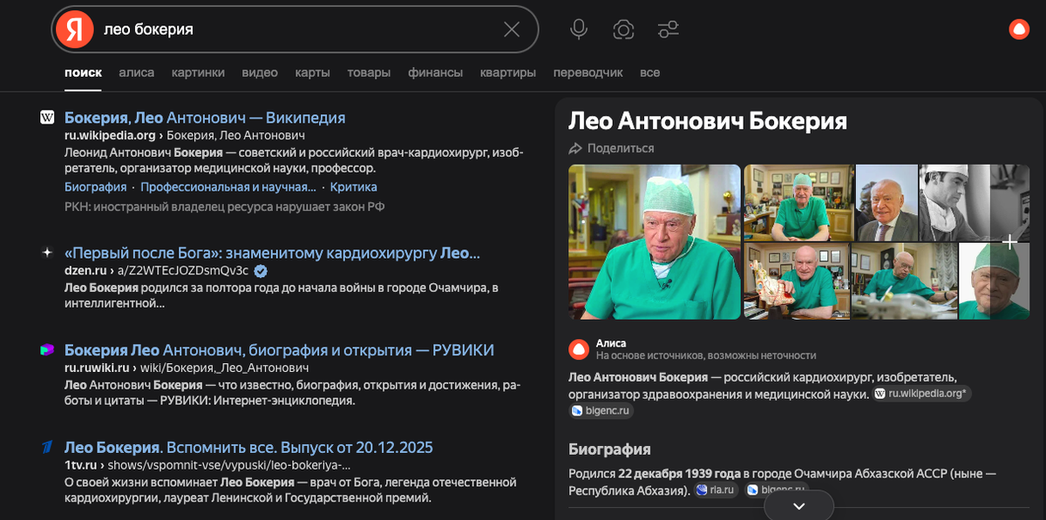The height and width of the screenshot is (520, 1046).
Task: Switch to the переводчик tab
Action: pos(589,72)
